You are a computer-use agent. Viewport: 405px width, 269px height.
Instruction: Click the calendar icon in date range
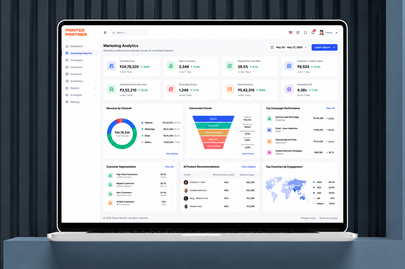pos(272,47)
